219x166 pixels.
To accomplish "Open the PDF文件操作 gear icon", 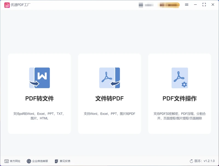I will [x=180, y=78].
